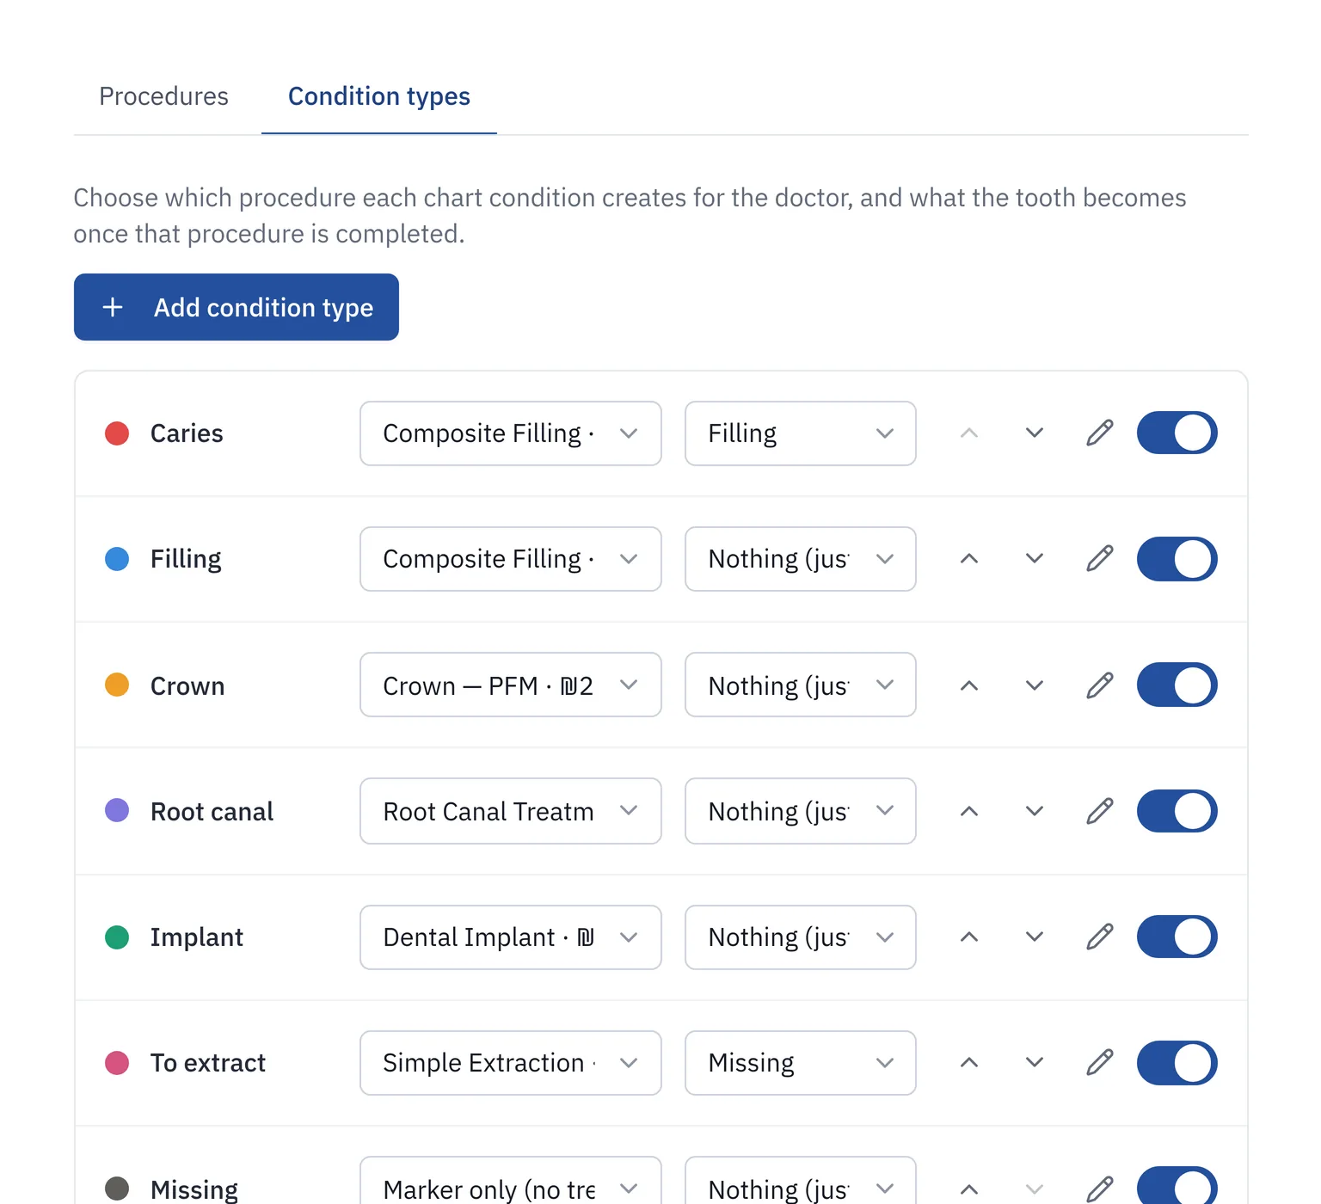The height and width of the screenshot is (1204, 1321).
Task: Open Caries outcome dropdown showing Filling
Action: tap(801, 433)
